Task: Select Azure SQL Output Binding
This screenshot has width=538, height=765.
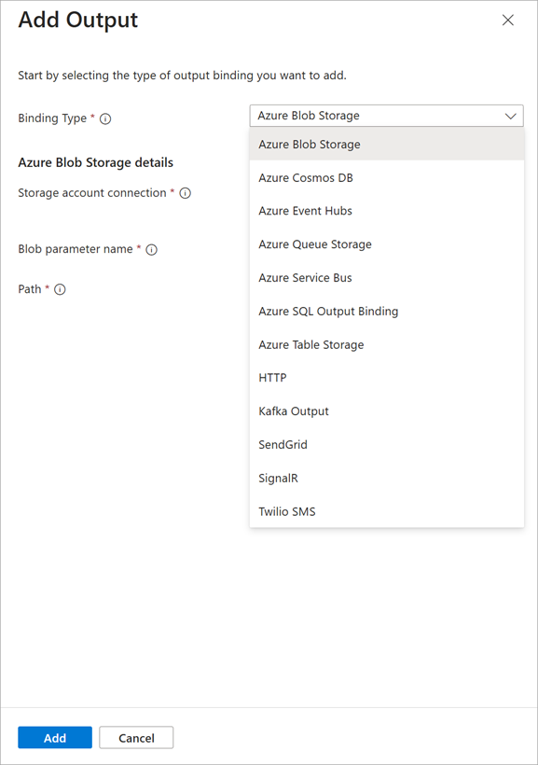Action: [x=387, y=312]
